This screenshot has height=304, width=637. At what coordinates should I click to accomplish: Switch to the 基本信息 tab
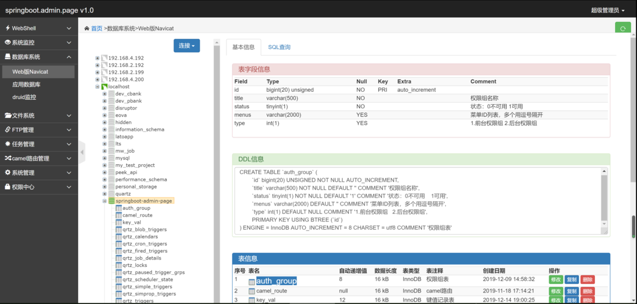point(244,47)
